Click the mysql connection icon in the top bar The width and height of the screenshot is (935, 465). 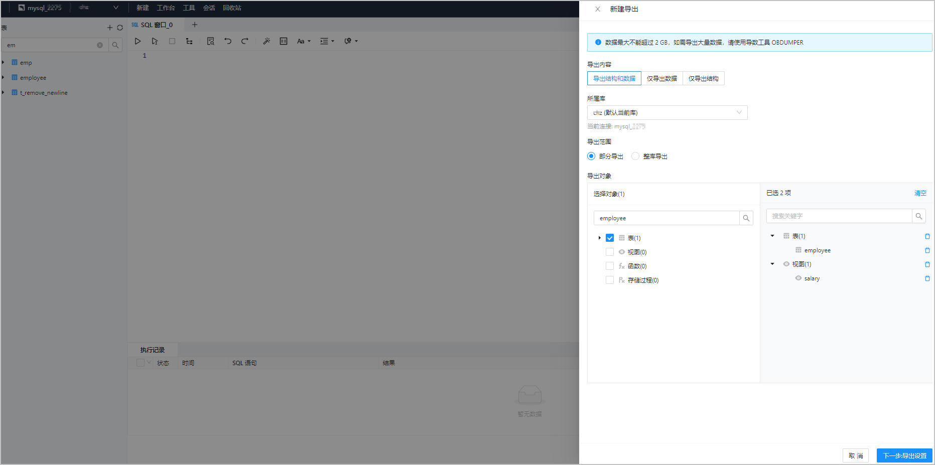click(x=22, y=8)
